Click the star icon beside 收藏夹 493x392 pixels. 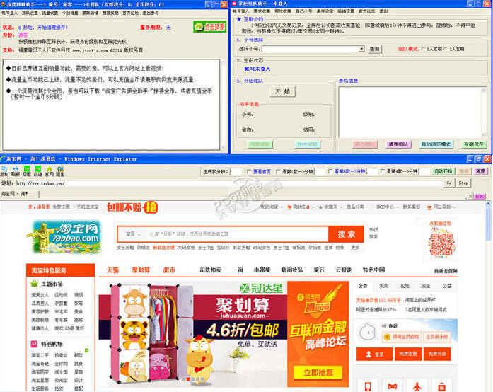pos(320,207)
